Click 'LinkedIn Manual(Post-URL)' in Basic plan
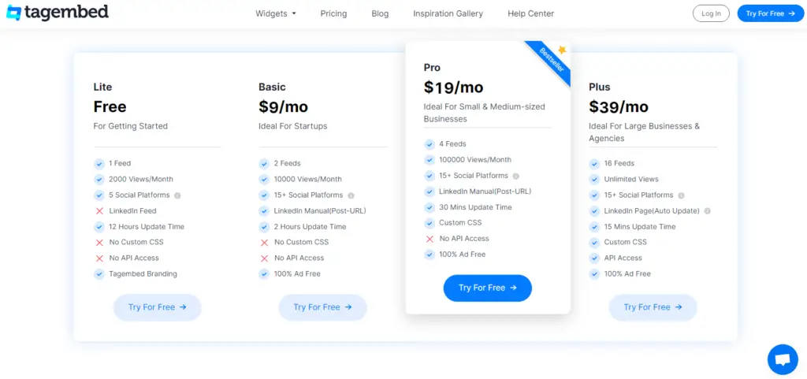The width and height of the screenshot is (807, 379). pos(320,211)
